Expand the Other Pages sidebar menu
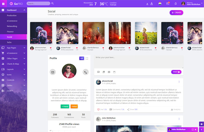 (13, 58)
